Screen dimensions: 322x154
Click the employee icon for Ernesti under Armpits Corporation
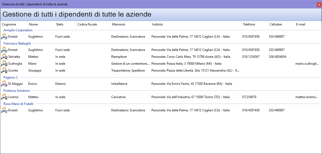point(4,37)
